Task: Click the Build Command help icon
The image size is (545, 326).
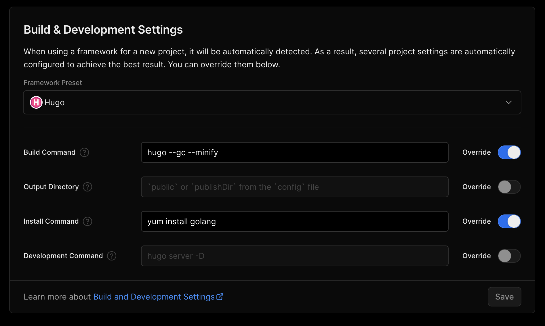Action: click(84, 152)
